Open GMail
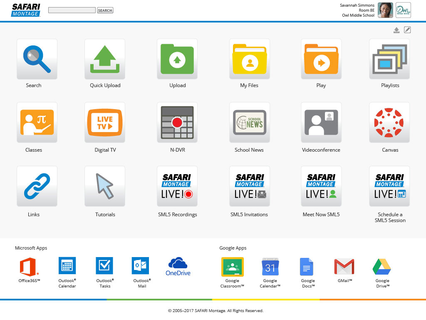Screen dimensions: 426x320 coord(344,267)
